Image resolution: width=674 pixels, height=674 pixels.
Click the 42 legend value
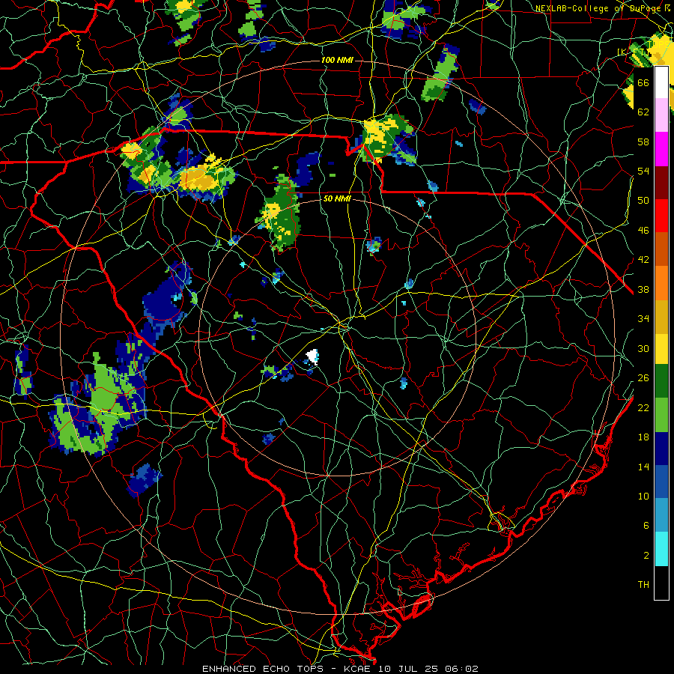coord(643,259)
